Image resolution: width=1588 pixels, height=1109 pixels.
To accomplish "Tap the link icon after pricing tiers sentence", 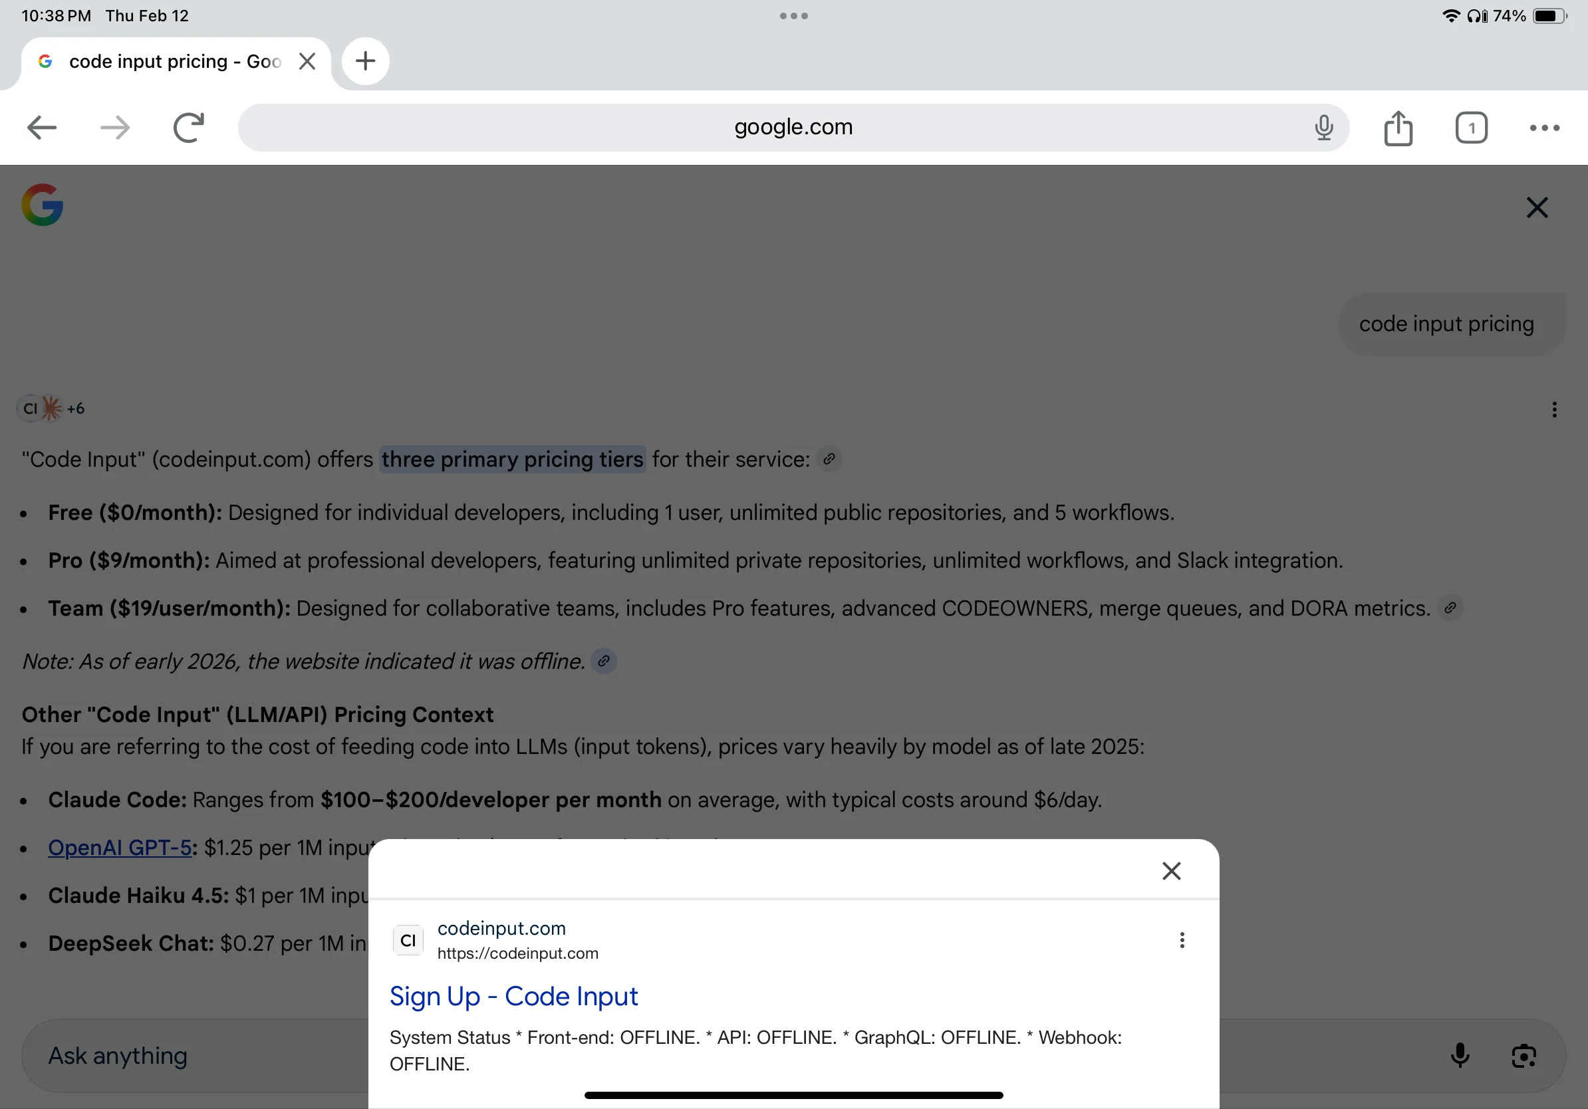I will coord(829,459).
